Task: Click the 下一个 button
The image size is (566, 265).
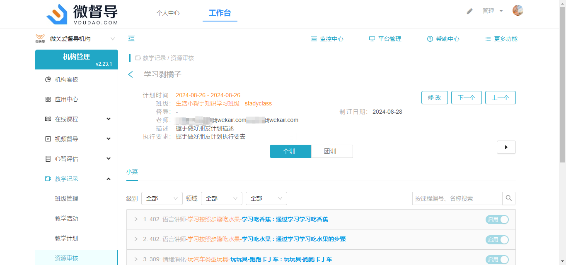Action: point(467,98)
